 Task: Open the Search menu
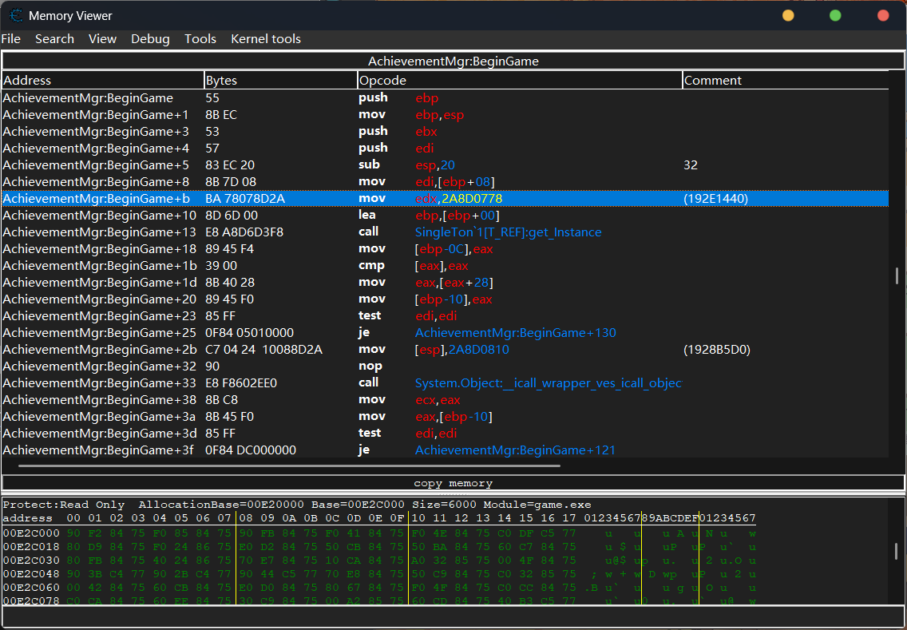coord(54,39)
